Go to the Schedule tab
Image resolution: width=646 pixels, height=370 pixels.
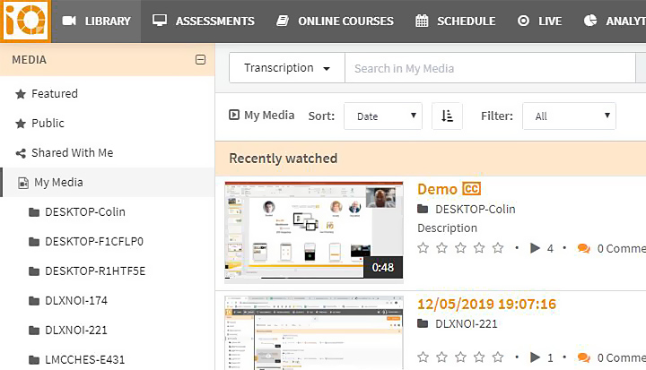[457, 21]
